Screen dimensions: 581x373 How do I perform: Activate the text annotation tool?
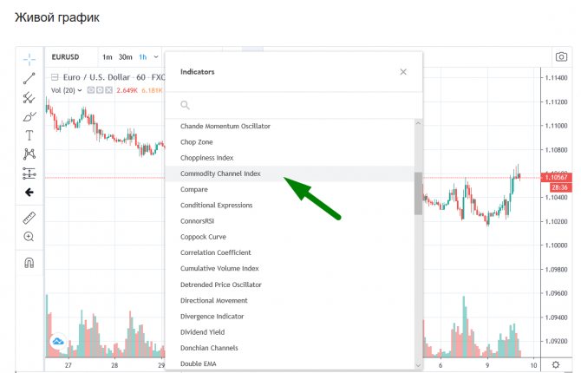[x=29, y=135]
